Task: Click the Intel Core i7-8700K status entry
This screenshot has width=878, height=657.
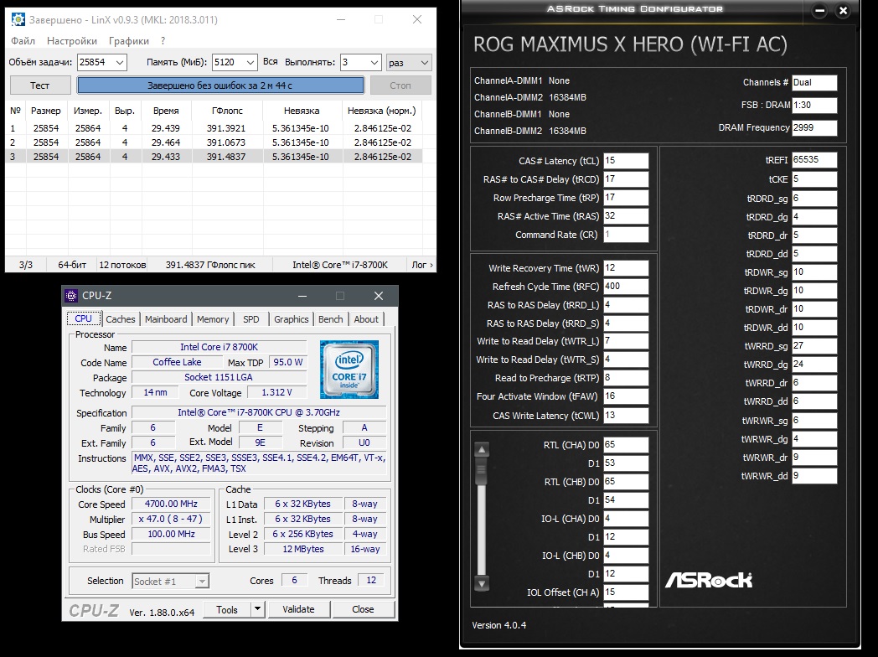Action: [x=340, y=265]
